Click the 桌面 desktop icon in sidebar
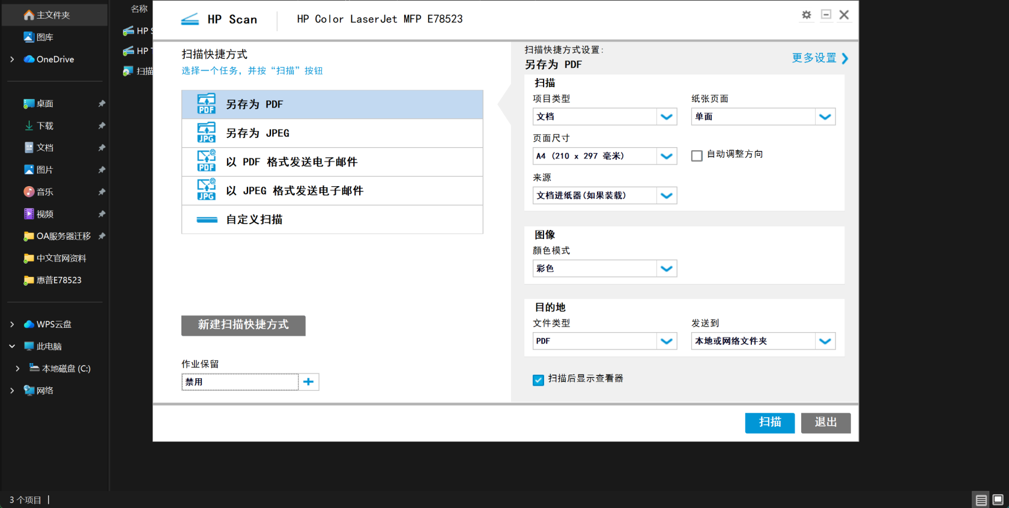 pos(29,103)
